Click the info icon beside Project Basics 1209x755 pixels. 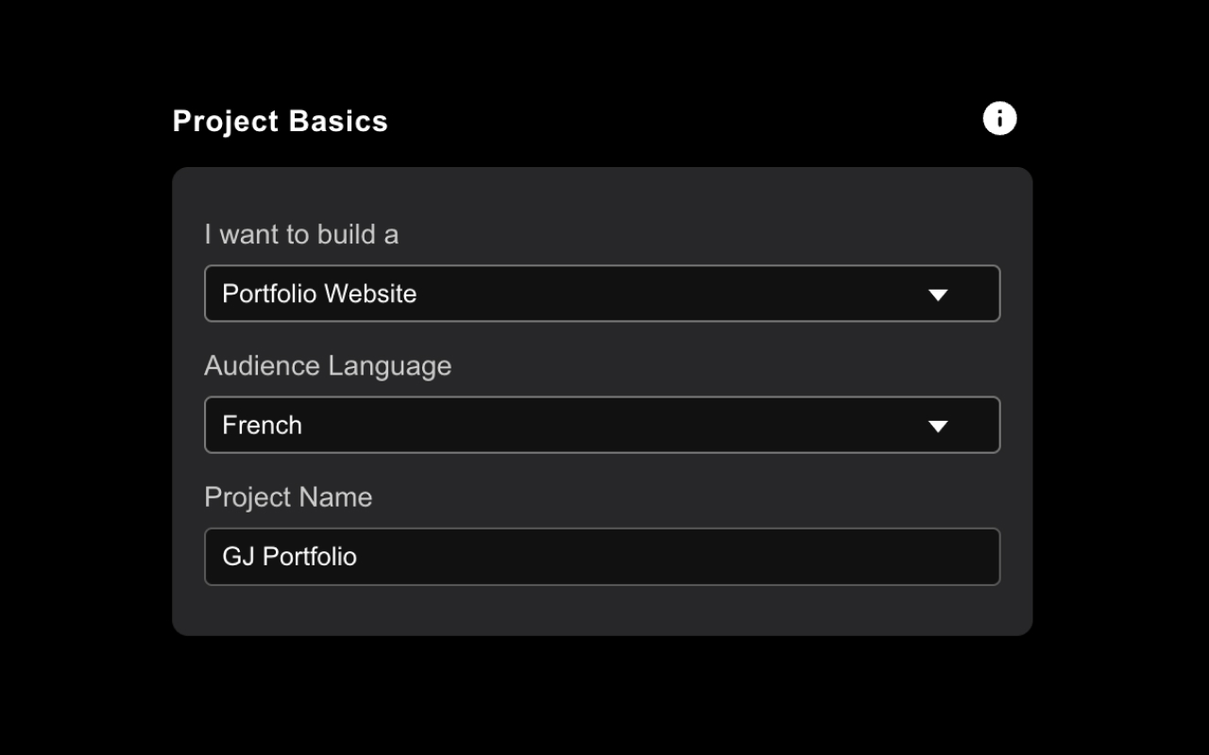(x=999, y=119)
